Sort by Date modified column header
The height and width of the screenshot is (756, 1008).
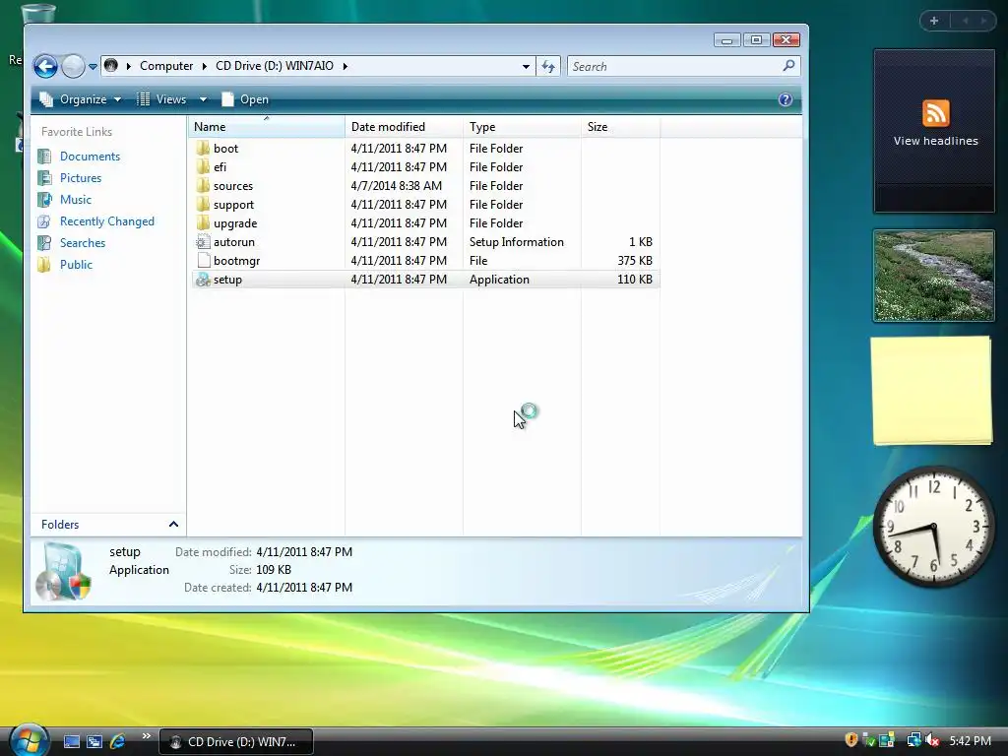pos(404,127)
